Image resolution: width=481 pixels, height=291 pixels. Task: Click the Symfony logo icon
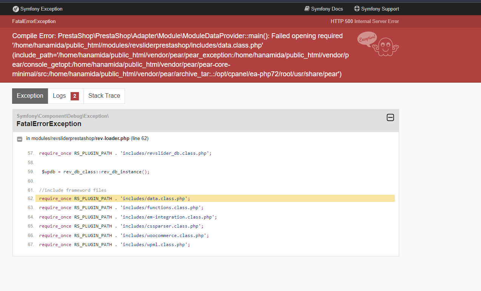15,9
